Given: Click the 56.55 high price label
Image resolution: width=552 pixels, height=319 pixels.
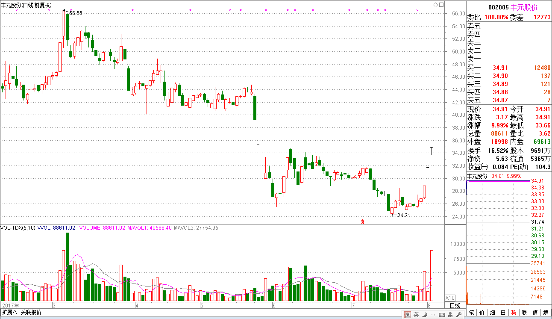Looking at the screenshot, I should click(x=76, y=13).
